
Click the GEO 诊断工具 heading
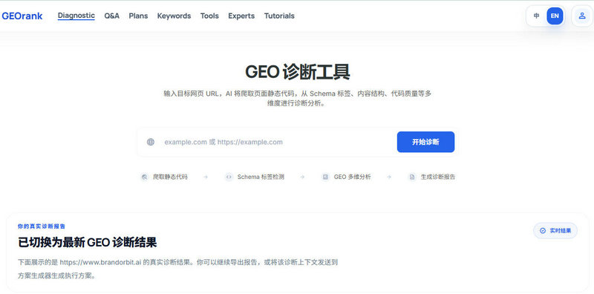point(298,72)
